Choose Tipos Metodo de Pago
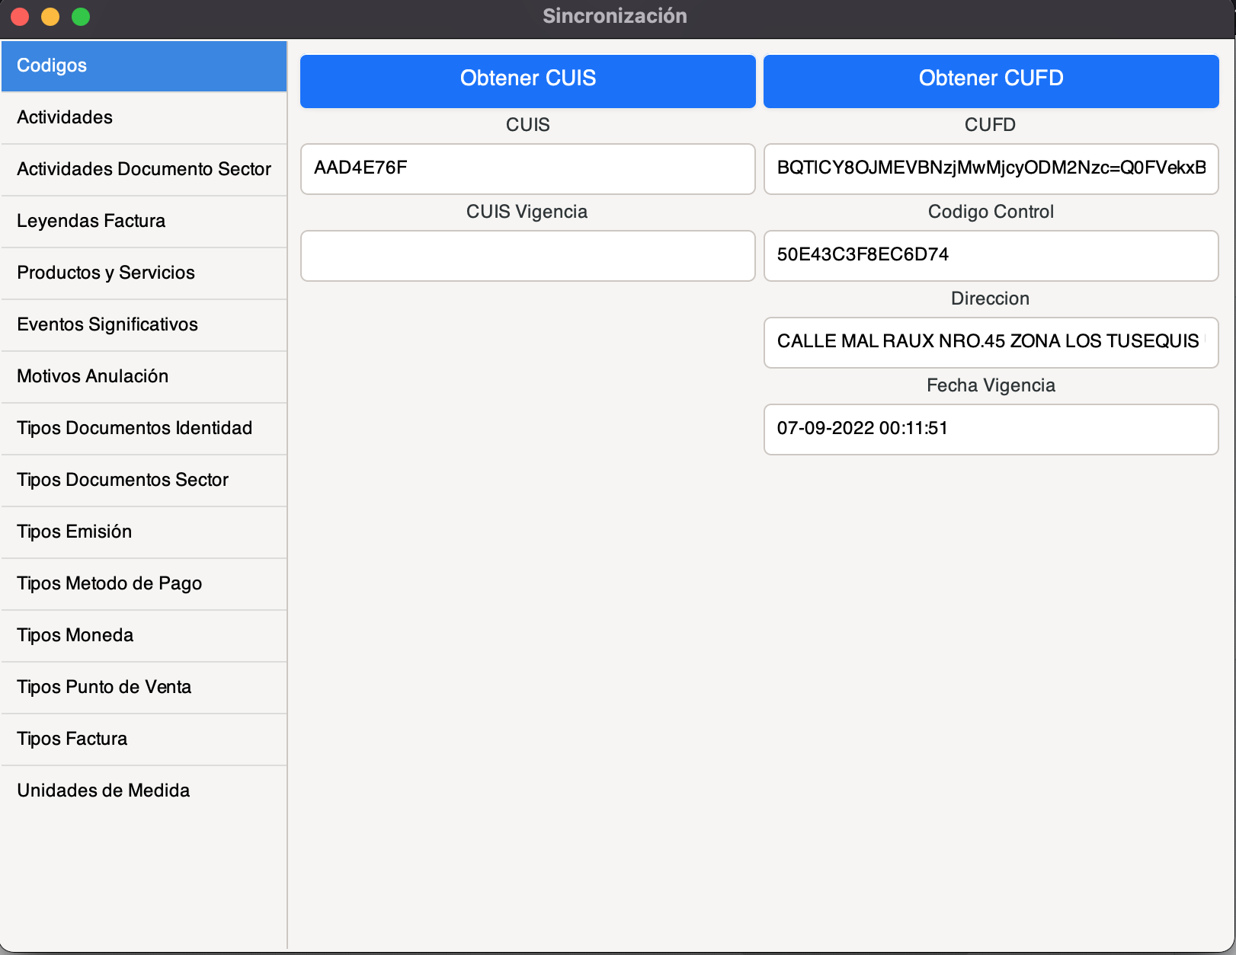 coord(143,584)
